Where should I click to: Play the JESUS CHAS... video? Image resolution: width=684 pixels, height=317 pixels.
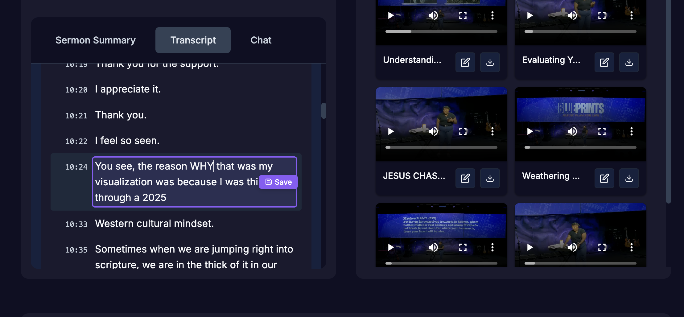pos(391,131)
